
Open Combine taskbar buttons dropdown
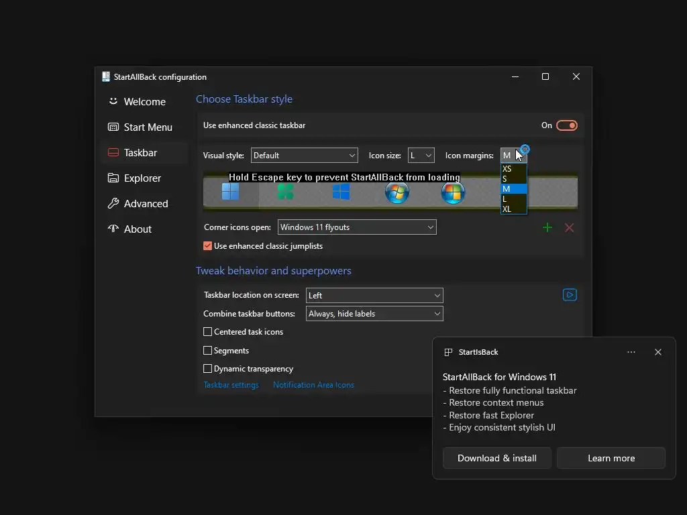[x=374, y=314]
